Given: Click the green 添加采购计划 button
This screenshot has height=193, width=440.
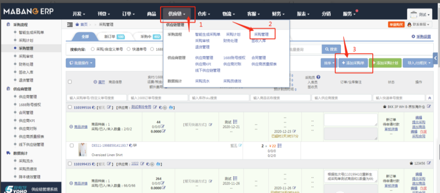Looking at the screenshot, I should pos(385,63).
